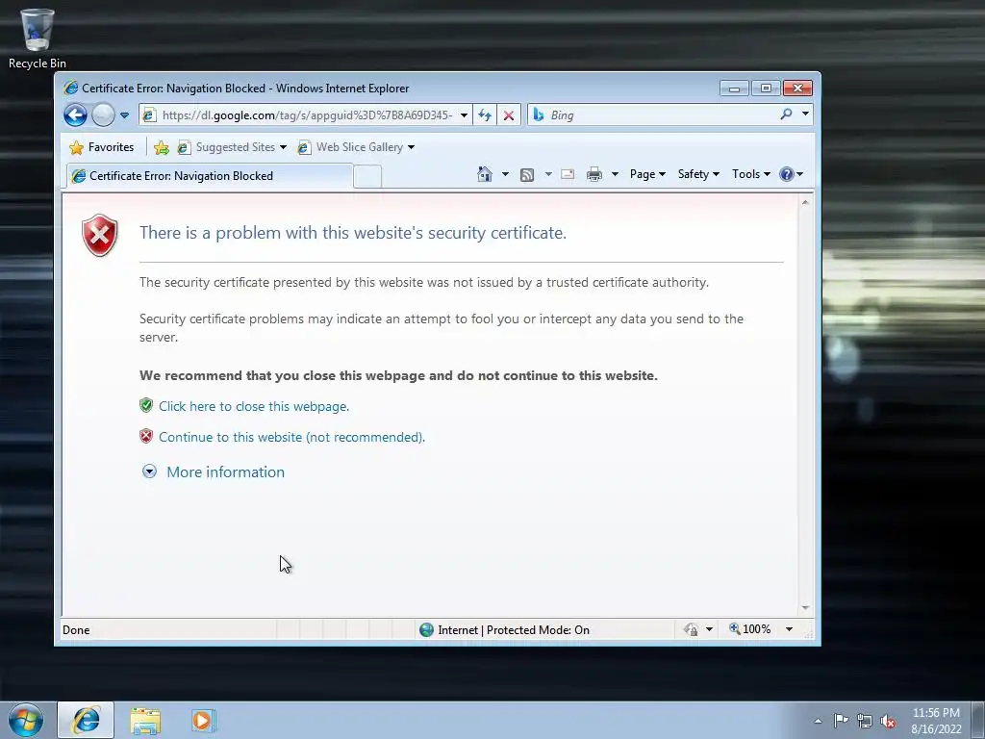985x739 pixels.
Task: Click the Refresh page icon
Action: (x=485, y=115)
